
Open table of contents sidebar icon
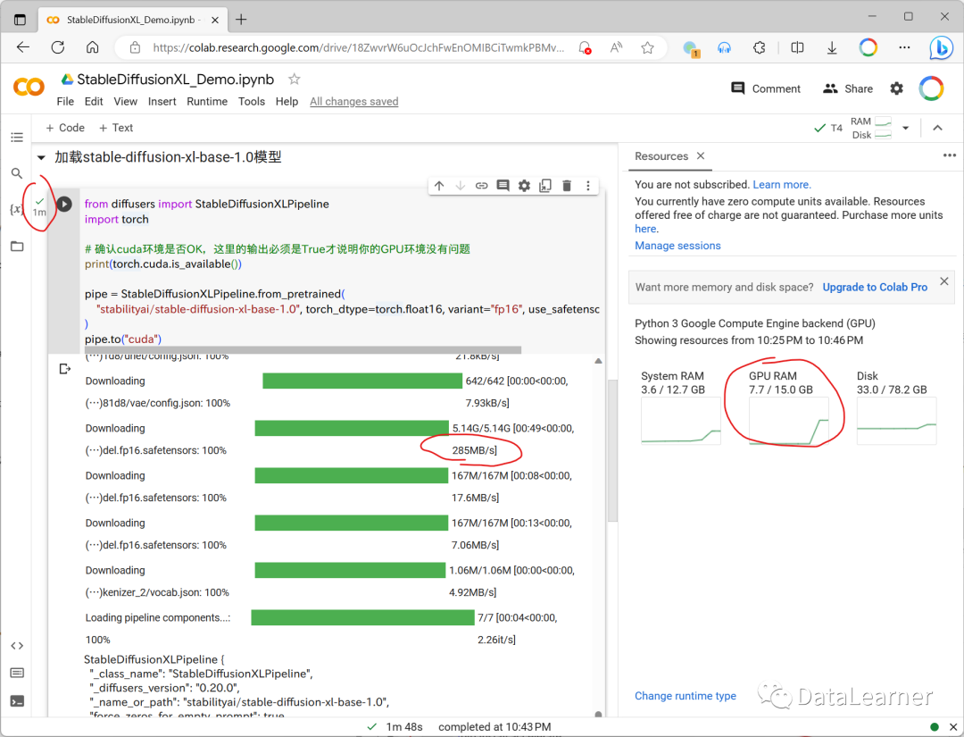click(17, 138)
